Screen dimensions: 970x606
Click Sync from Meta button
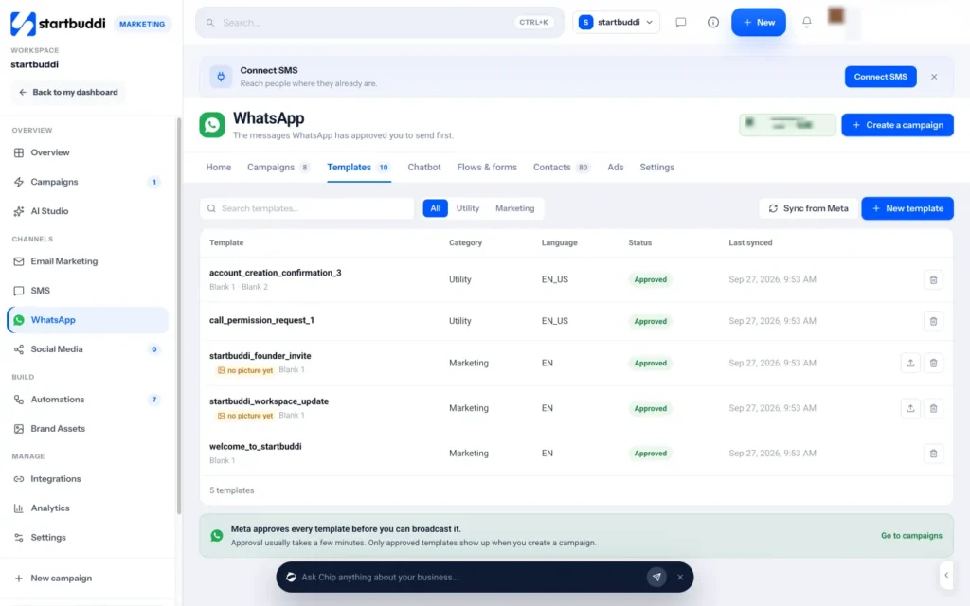[809, 208]
